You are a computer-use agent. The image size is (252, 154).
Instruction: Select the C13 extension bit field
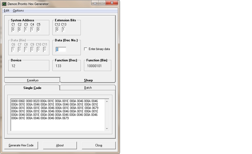tap(64, 29)
